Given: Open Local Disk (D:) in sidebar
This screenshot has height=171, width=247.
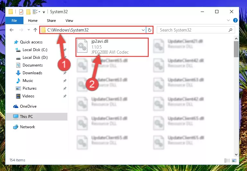Looking at the screenshot, I should pyautogui.click(x=35, y=58).
